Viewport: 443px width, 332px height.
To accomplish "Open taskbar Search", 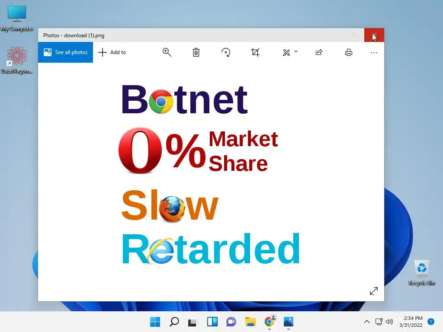I will tap(174, 322).
